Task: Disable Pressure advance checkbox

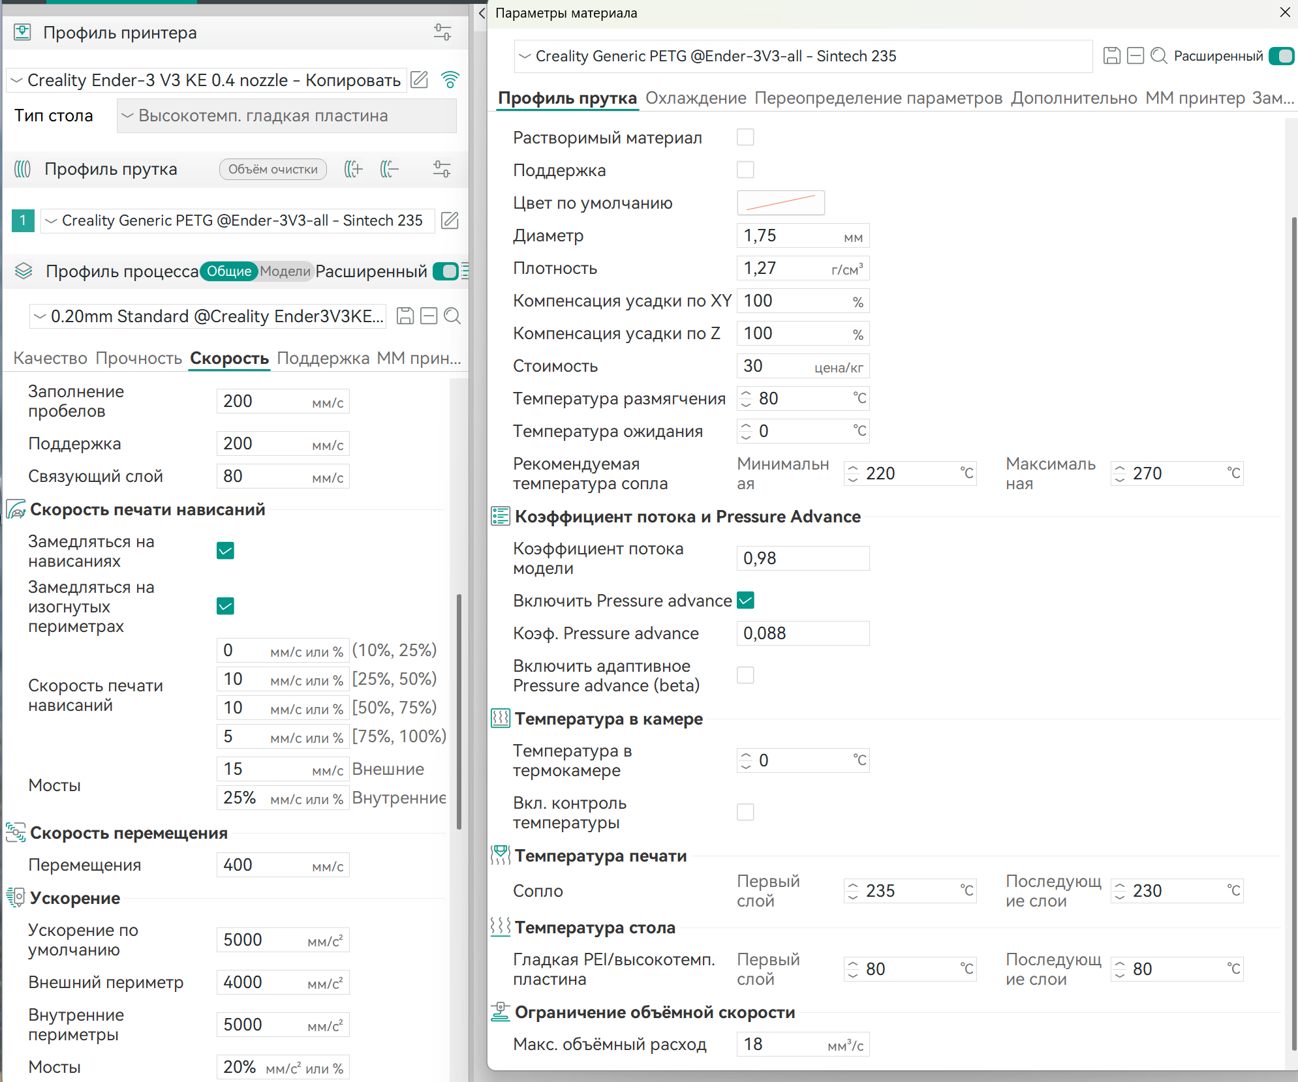Action: pos(745,600)
